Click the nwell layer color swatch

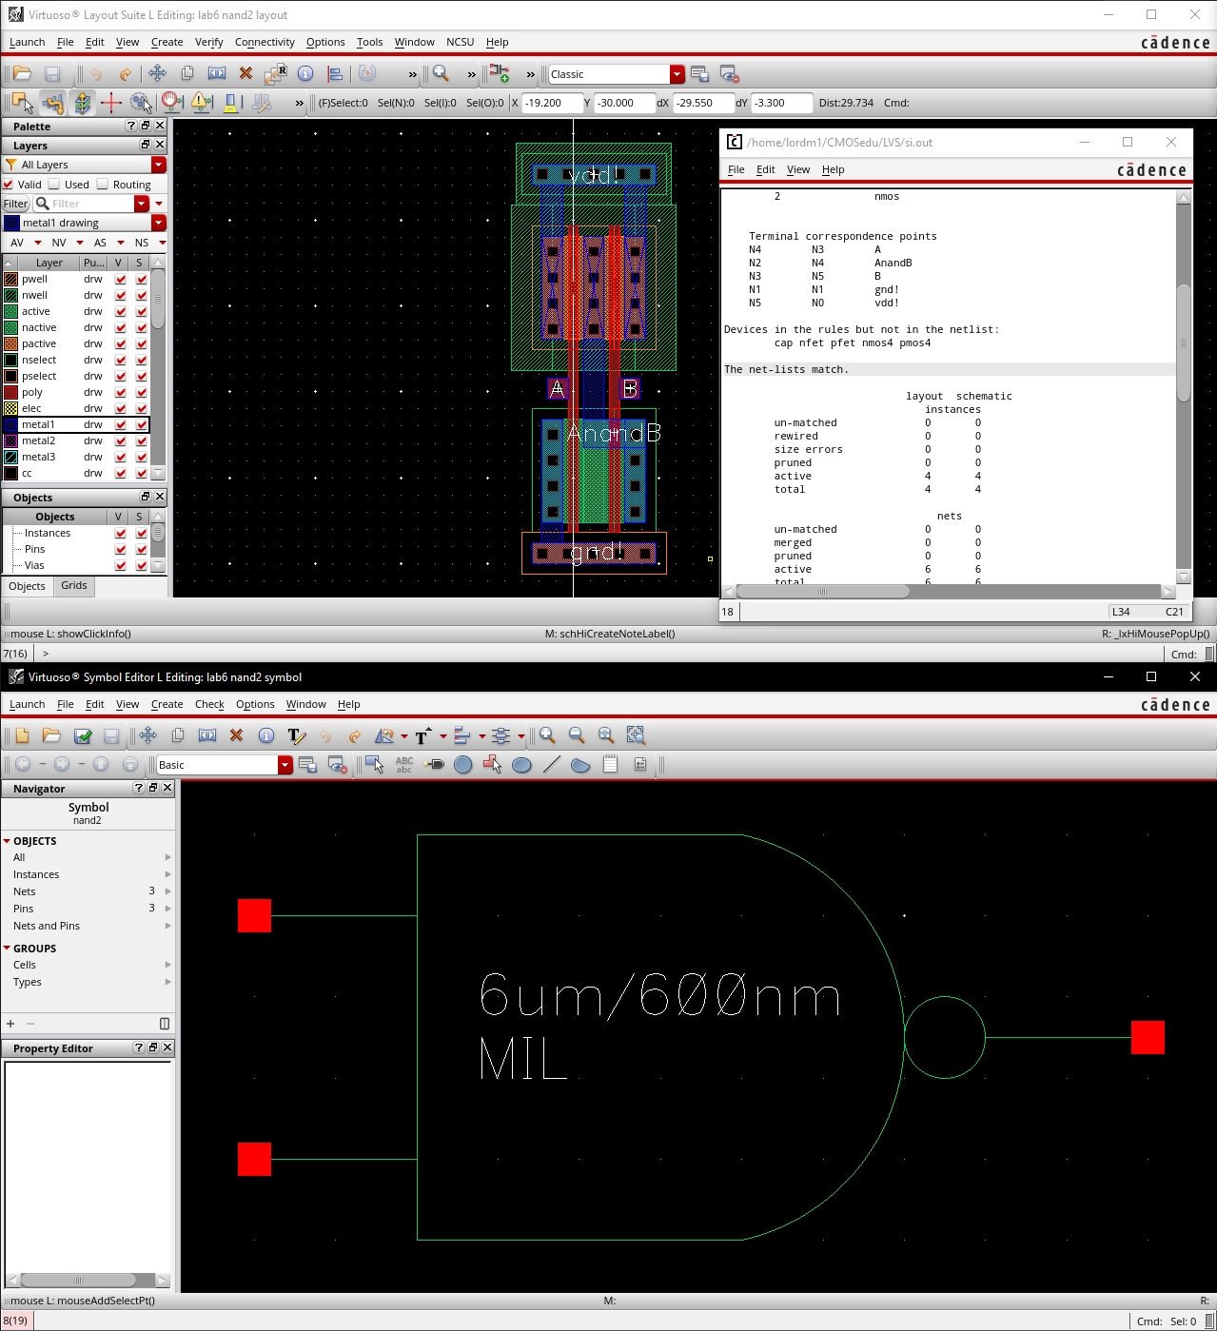(11, 295)
